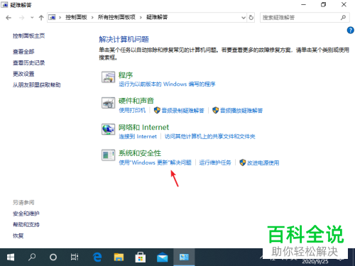
Task: Expand chevron after 所有控制面板项 breadcrumb
Action: pos(141,18)
